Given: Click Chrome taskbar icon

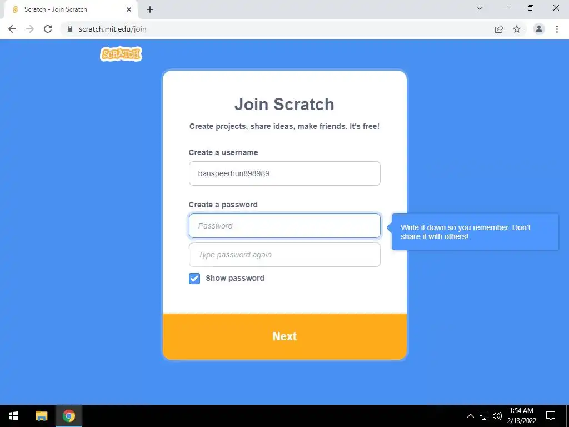Looking at the screenshot, I should [x=68, y=416].
